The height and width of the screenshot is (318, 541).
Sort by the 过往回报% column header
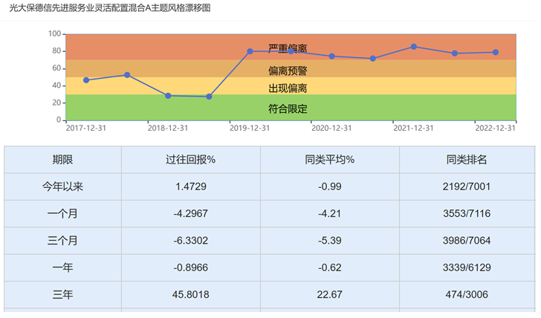click(x=190, y=160)
